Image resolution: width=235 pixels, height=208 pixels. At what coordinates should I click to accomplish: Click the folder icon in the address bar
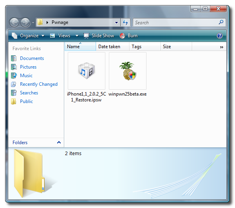tap(40, 22)
